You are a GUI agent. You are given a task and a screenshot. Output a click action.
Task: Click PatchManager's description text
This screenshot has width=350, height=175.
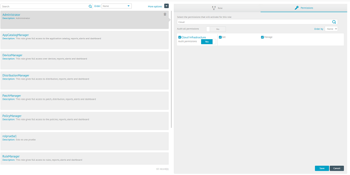pyautogui.click(x=56, y=99)
